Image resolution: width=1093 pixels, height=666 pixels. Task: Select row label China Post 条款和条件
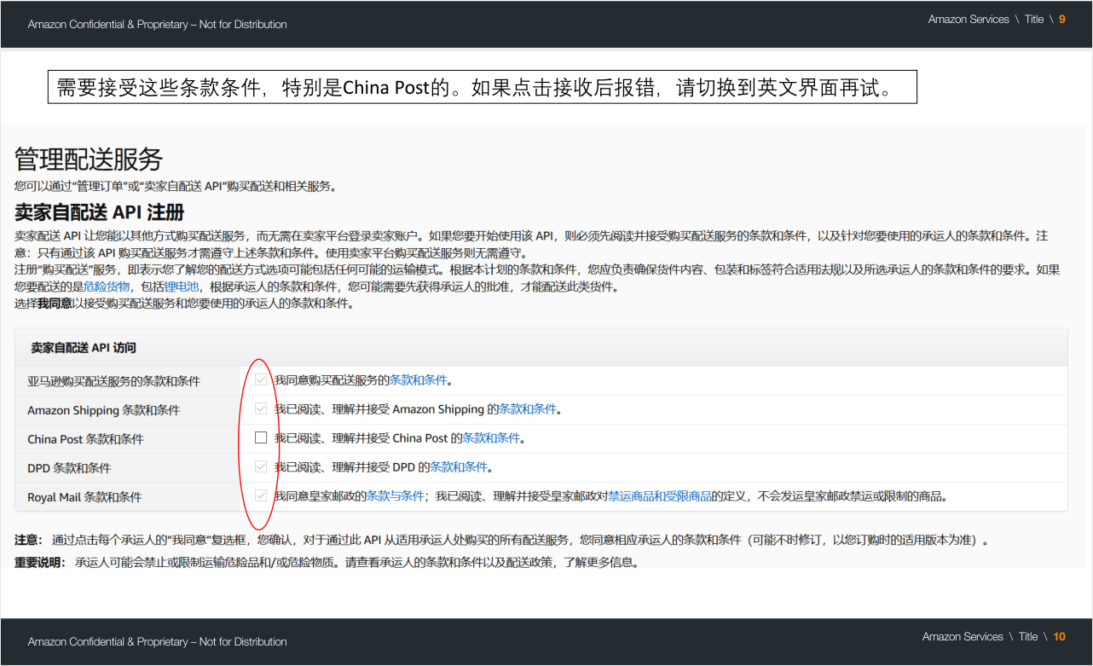pyautogui.click(x=85, y=439)
